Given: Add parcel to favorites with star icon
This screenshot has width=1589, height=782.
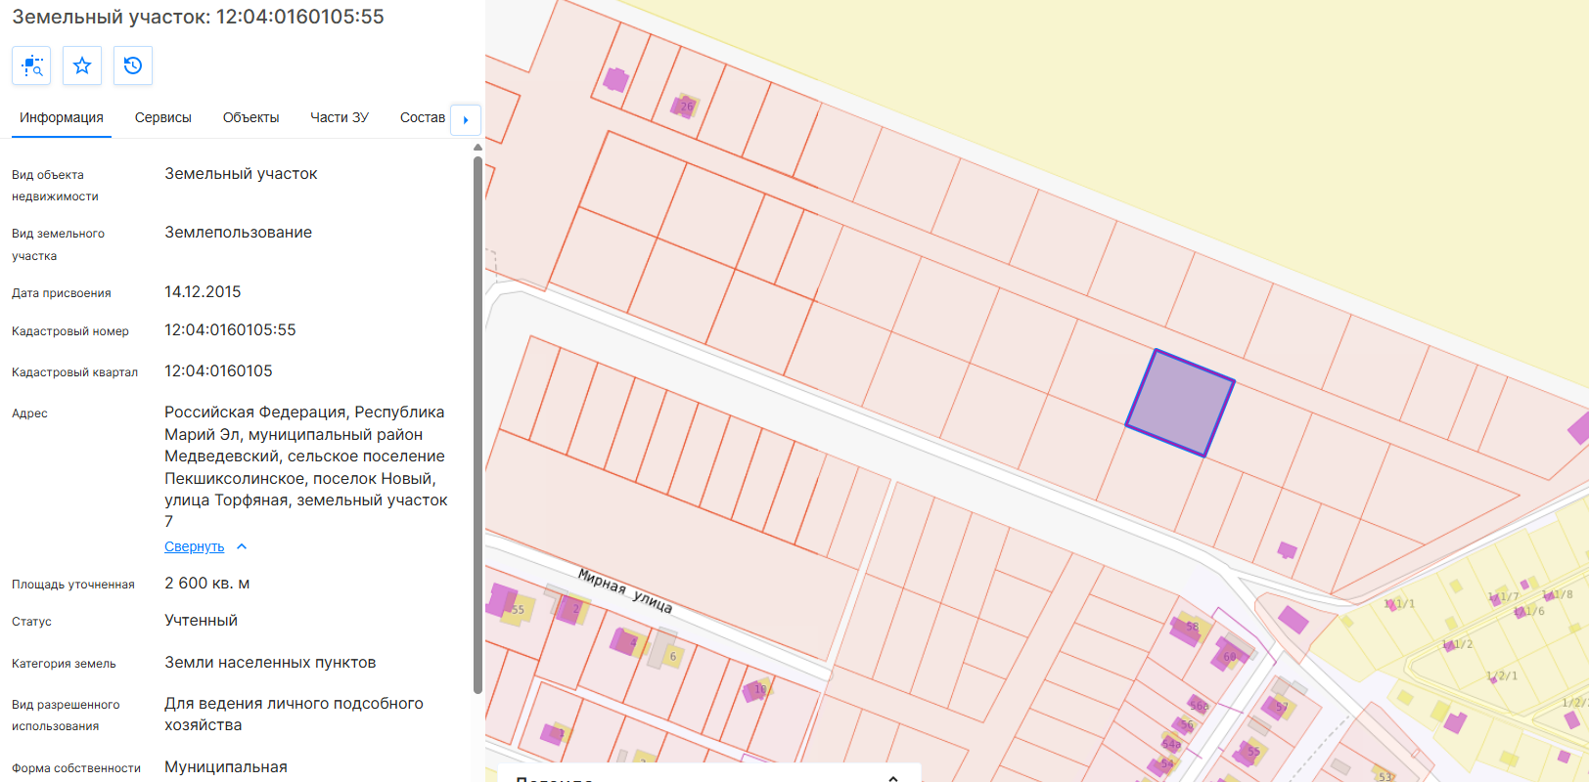Looking at the screenshot, I should [82, 65].
